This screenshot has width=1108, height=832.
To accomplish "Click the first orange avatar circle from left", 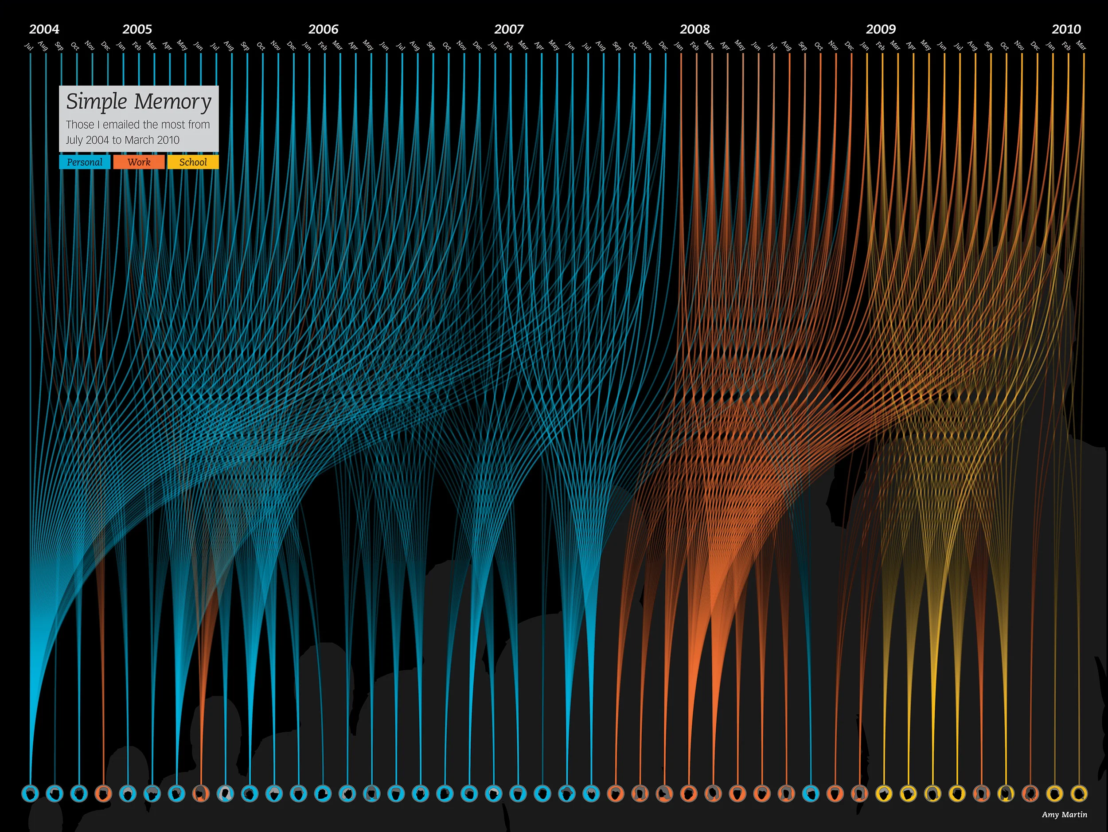I will click(104, 793).
